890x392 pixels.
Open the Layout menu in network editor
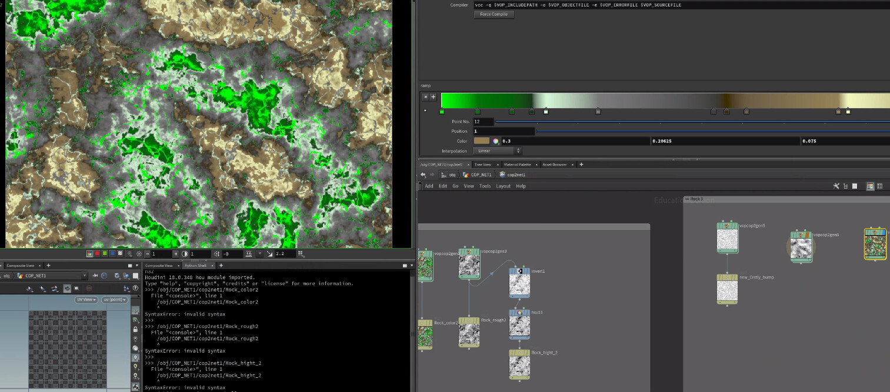point(503,186)
